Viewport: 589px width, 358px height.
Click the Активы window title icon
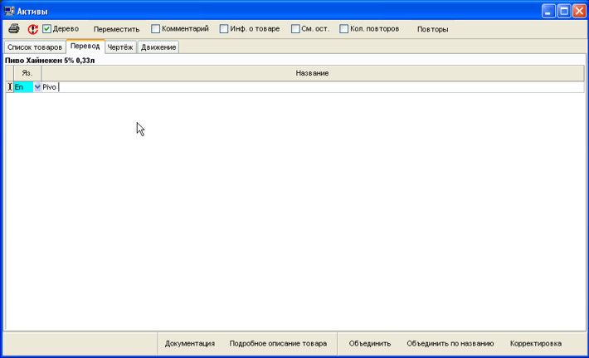9,11
